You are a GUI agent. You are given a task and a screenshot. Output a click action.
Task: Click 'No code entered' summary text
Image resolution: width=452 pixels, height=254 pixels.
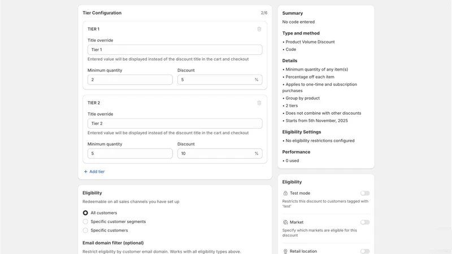(298, 22)
